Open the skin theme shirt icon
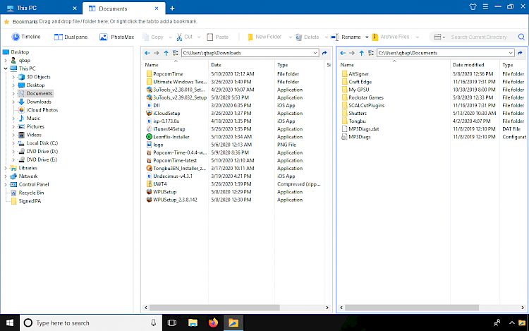 [x=473, y=7]
